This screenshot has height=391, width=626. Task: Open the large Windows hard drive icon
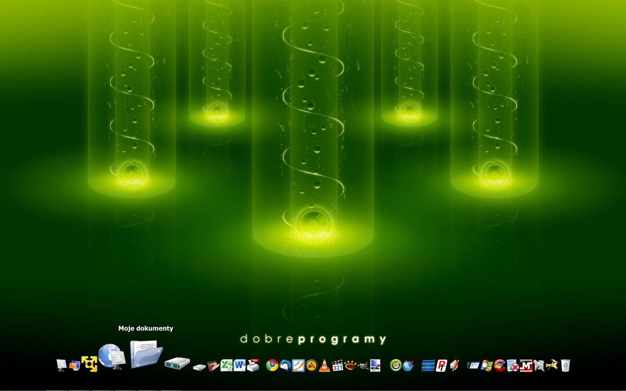coord(177,363)
